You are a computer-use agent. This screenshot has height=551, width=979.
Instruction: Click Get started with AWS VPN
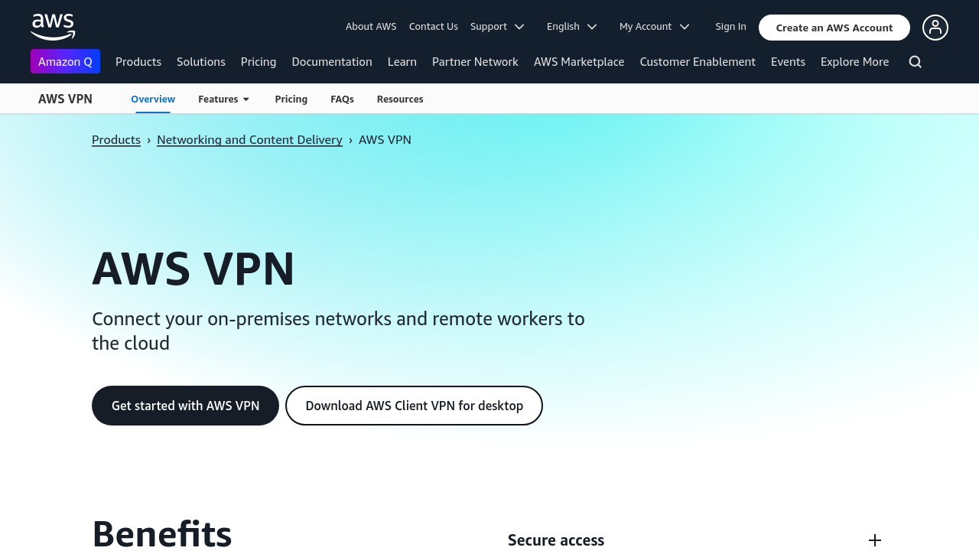pyautogui.click(x=185, y=406)
